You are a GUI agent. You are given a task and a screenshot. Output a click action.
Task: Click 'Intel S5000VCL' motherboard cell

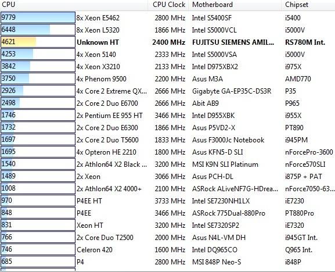(x=214, y=30)
